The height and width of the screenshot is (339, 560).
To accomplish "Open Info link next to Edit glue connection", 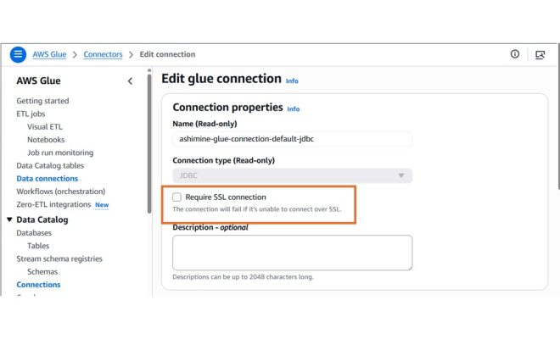I will (292, 81).
